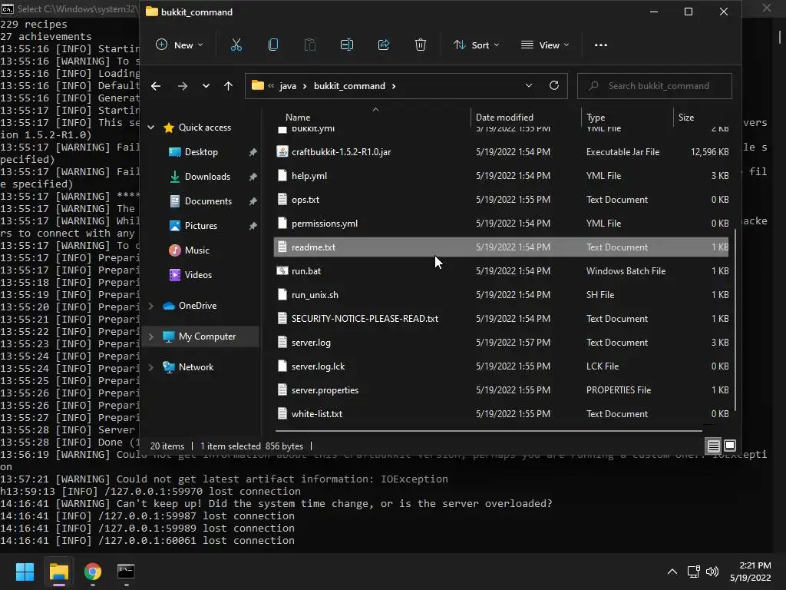The height and width of the screenshot is (590, 786).
Task: Click File Explorer icon in taskbar
Action: 58,572
